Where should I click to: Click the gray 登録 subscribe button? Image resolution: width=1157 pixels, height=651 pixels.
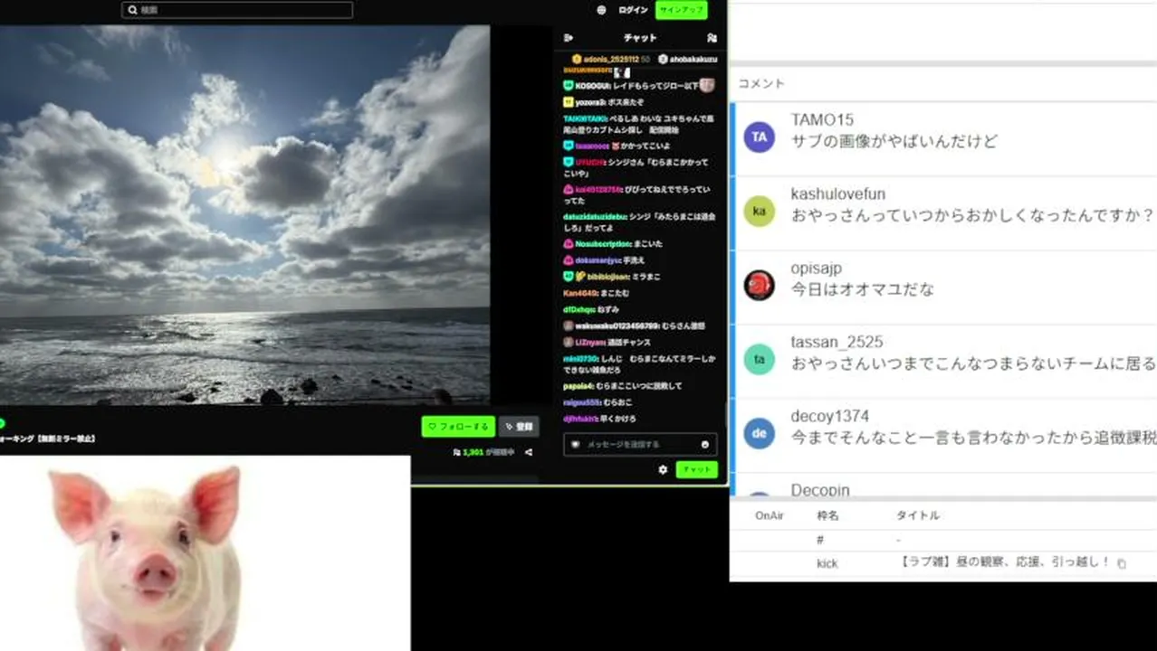519,426
